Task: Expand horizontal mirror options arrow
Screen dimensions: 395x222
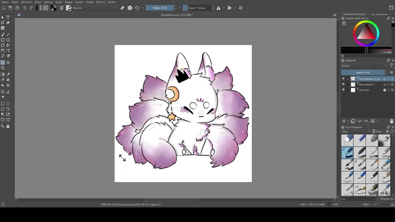Action: tap(223, 8)
